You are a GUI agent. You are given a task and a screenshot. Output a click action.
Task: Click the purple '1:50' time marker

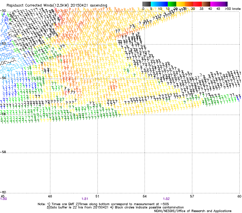[3, 199]
